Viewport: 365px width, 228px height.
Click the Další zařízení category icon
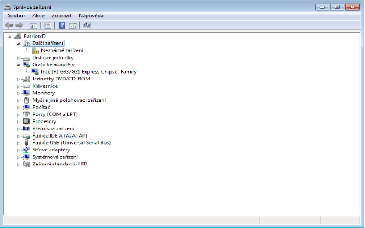coord(27,43)
